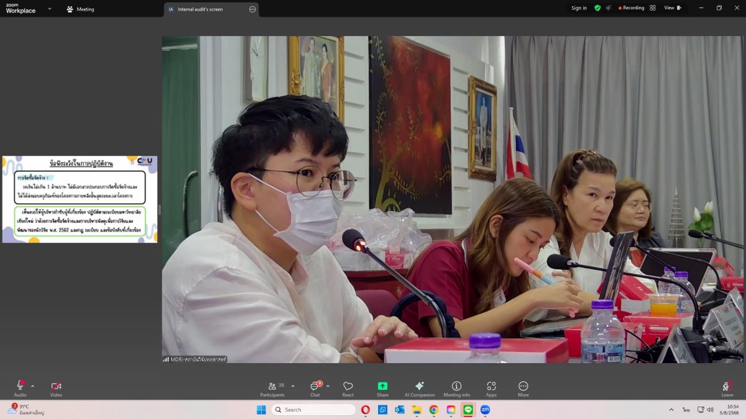
Task: Open the React emoji reactions button
Action: pyautogui.click(x=348, y=389)
